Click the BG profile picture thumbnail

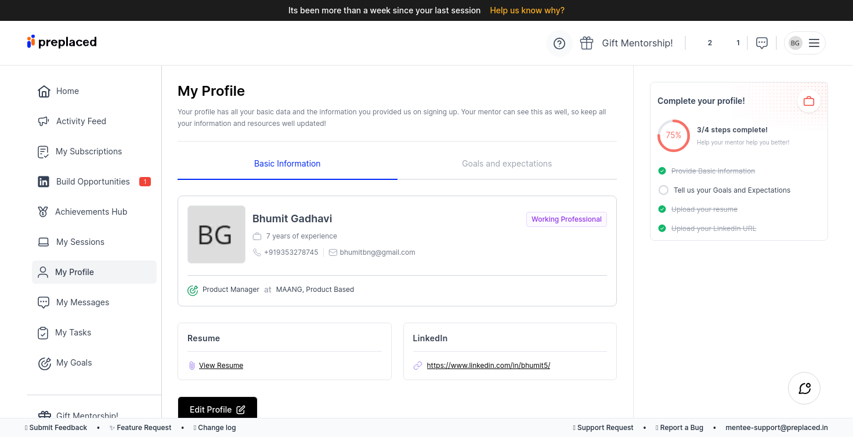pos(216,234)
